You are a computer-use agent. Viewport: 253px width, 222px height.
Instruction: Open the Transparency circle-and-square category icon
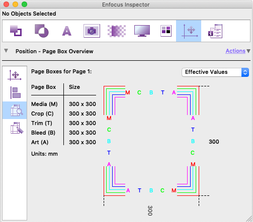tap(42, 31)
